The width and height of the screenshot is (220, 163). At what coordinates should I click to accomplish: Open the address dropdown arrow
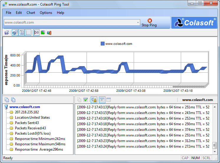(138, 22)
